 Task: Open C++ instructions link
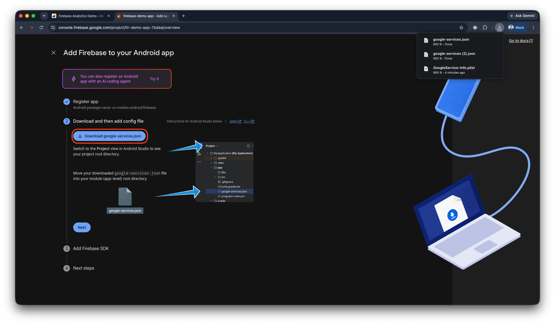(249, 121)
